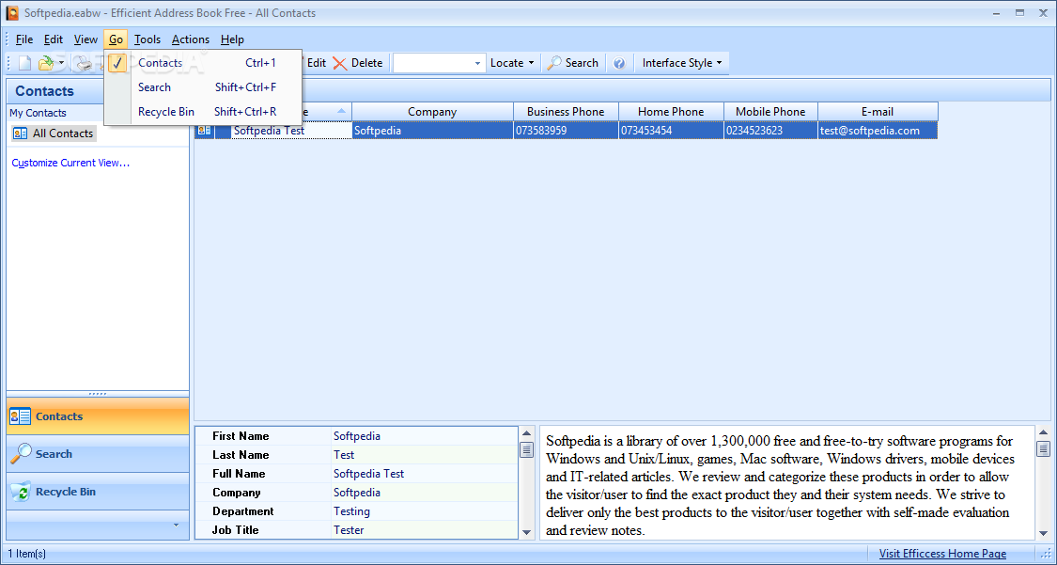Open the Interface Style dropdown
The image size is (1057, 565).
pos(681,63)
